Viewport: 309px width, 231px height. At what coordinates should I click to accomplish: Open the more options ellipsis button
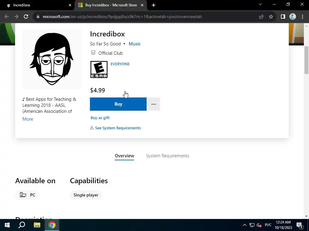point(154,104)
